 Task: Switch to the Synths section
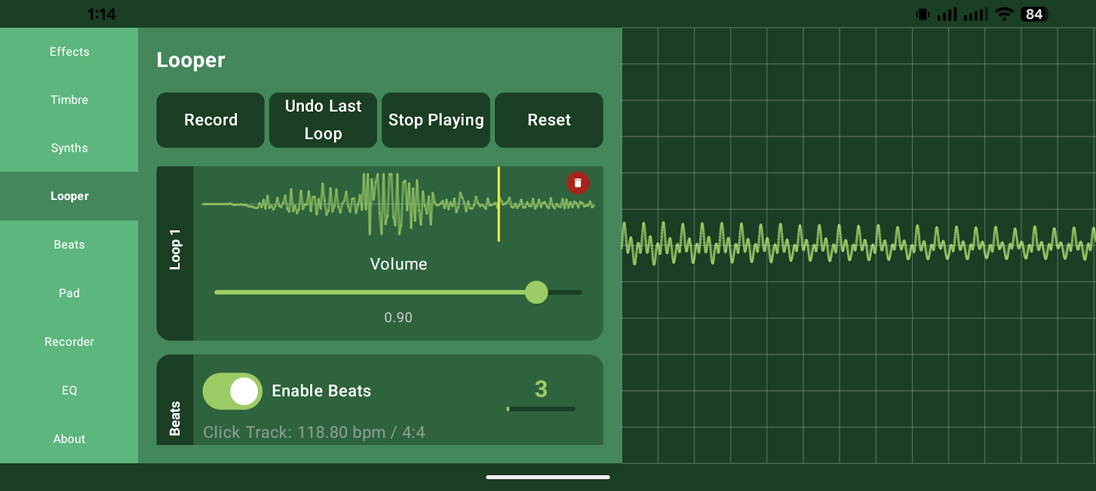point(69,148)
